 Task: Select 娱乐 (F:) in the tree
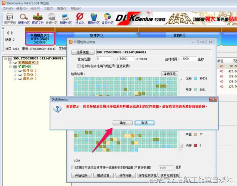[30, 79]
